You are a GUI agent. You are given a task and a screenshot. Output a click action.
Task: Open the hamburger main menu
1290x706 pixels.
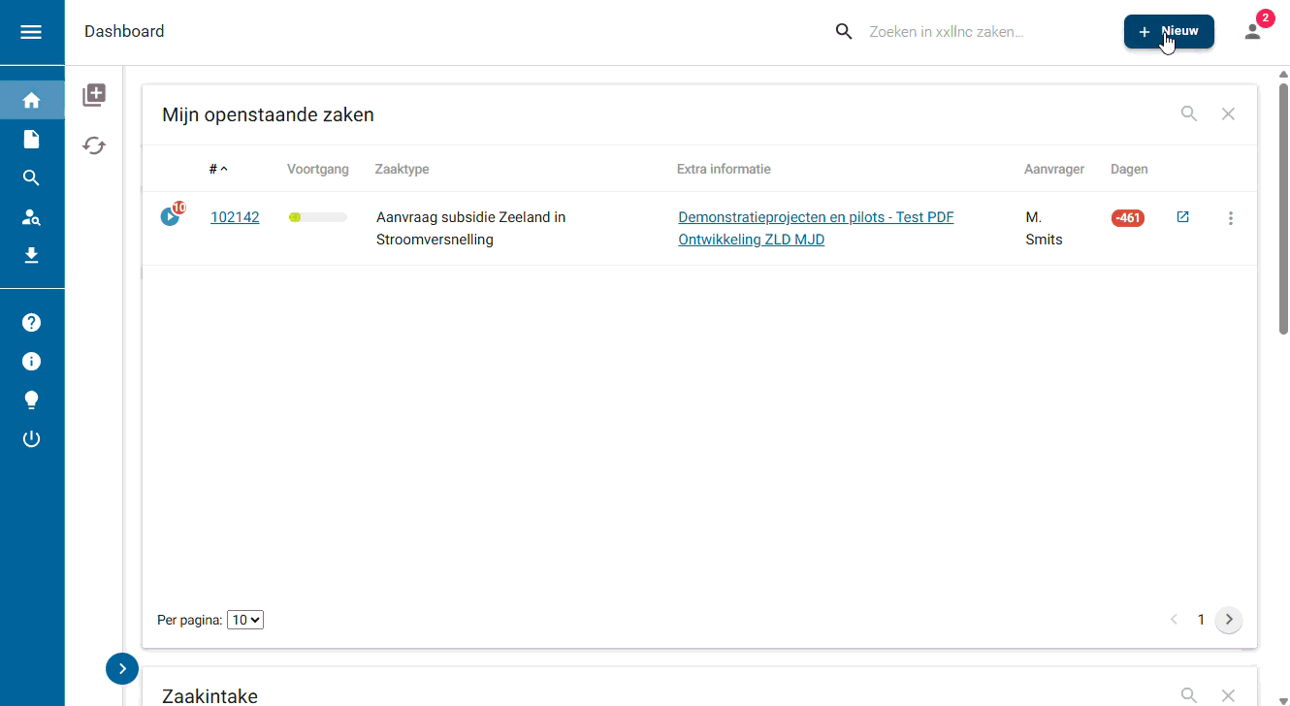31,32
